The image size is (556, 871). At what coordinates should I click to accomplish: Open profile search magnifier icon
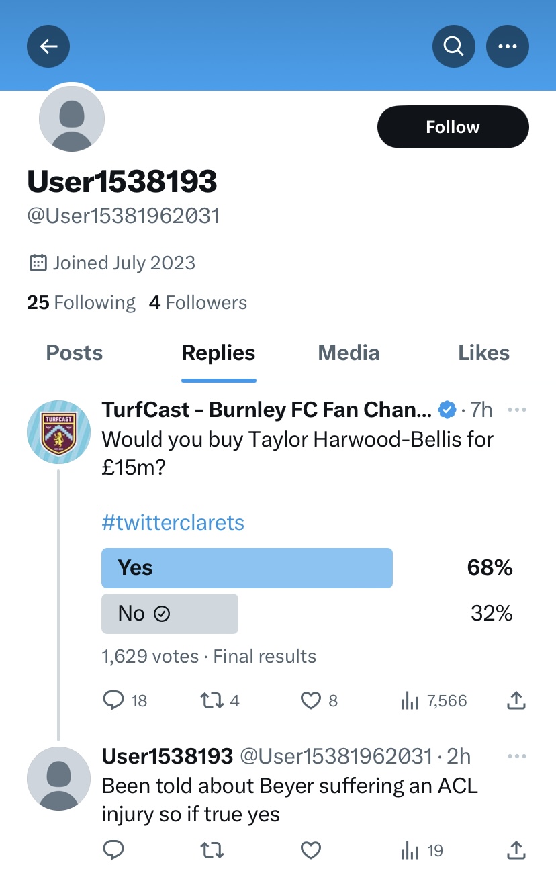(454, 46)
